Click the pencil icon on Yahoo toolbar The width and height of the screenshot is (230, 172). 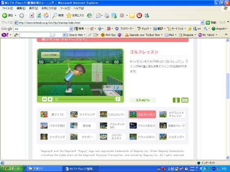[x=16, y=35]
